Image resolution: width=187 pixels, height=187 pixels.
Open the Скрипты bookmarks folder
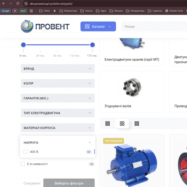(155, 11)
